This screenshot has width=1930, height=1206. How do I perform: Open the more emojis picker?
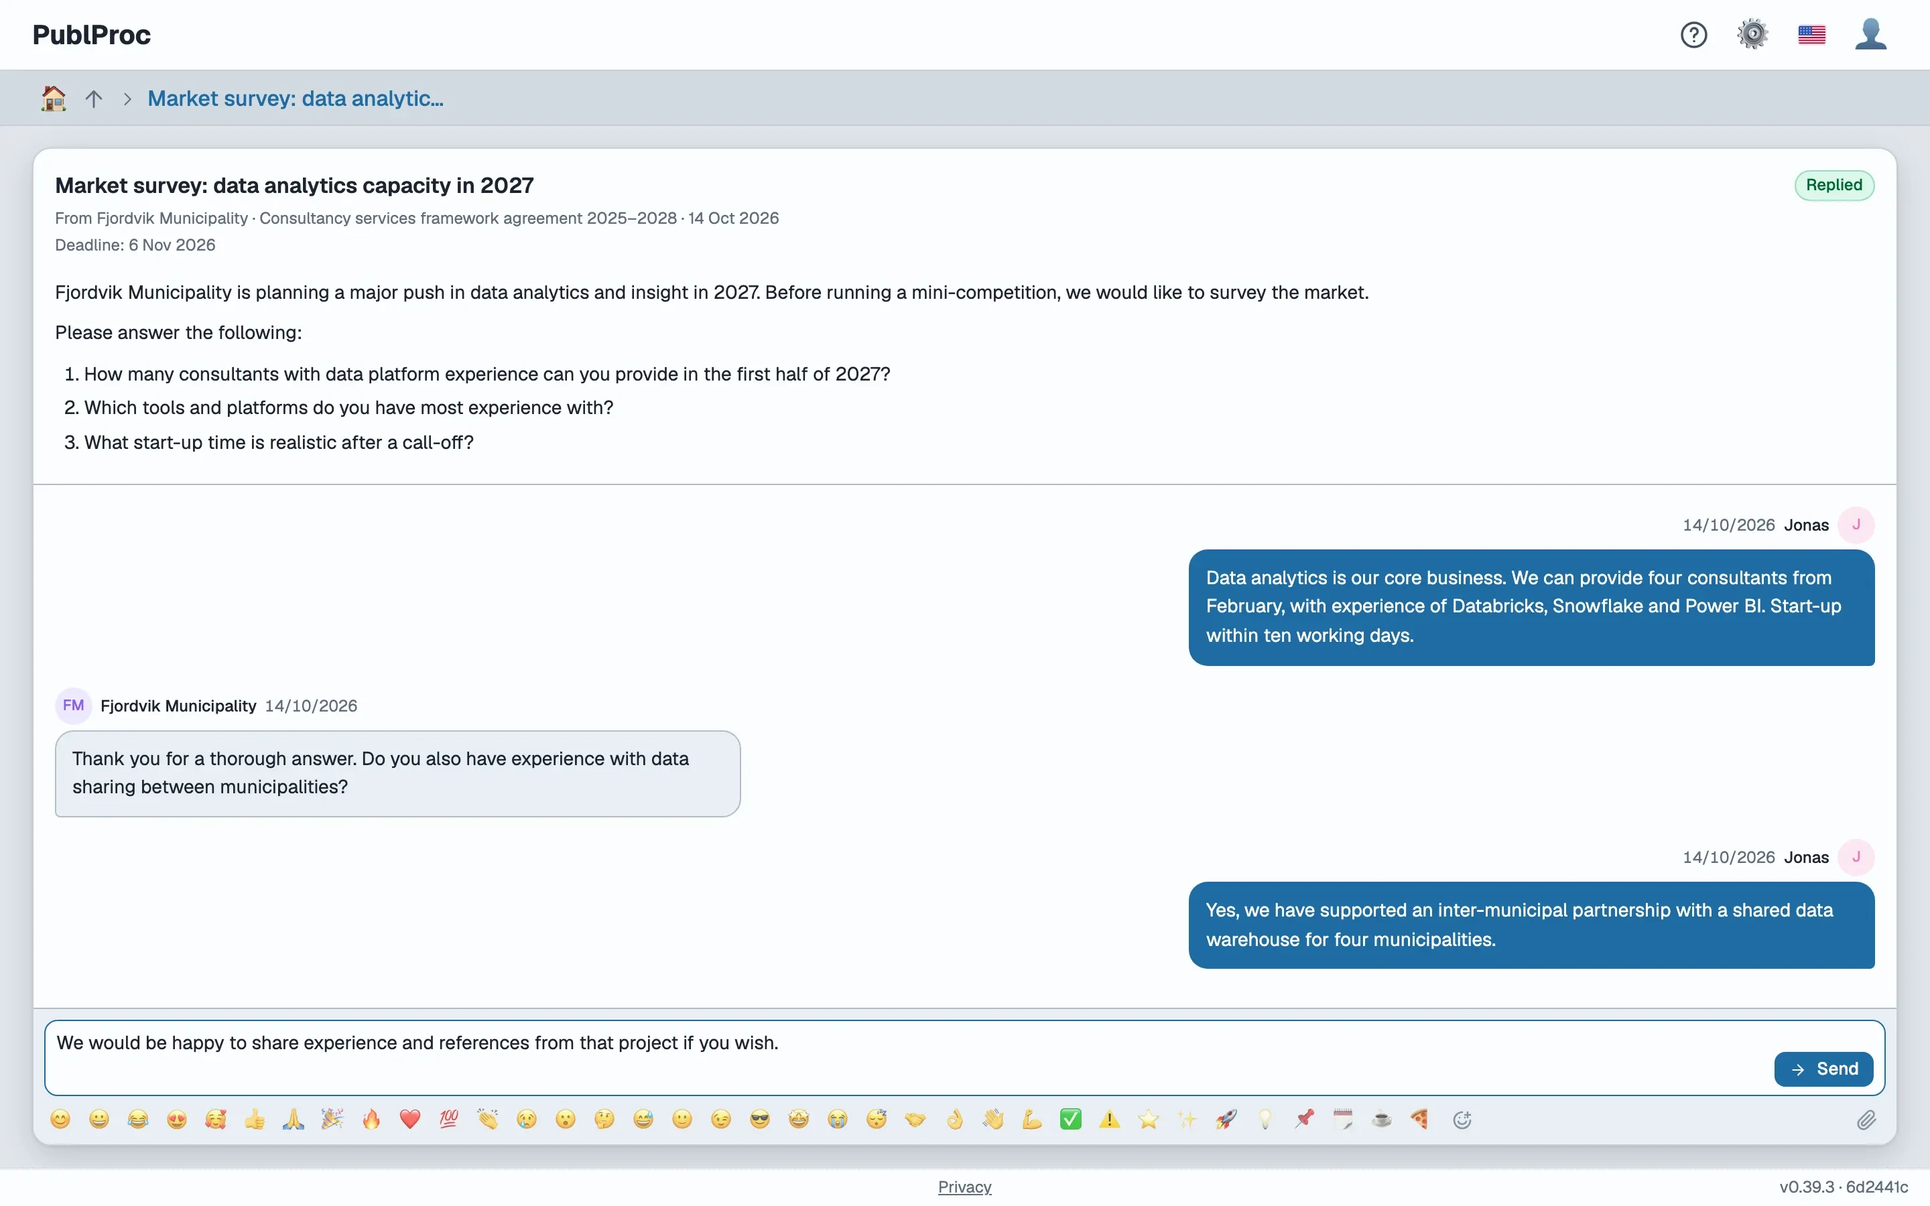(x=1462, y=1120)
